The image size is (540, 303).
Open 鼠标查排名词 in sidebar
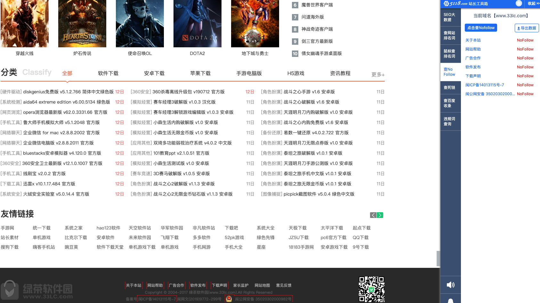point(451,54)
